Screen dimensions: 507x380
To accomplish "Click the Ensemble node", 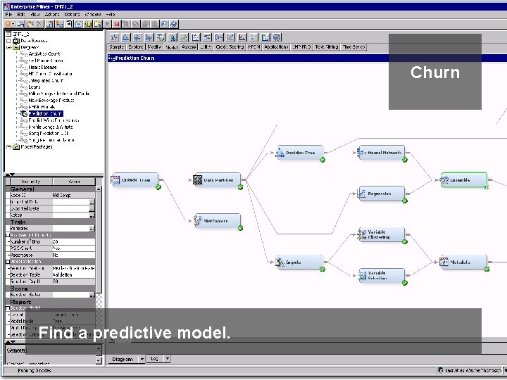I will point(464,180).
